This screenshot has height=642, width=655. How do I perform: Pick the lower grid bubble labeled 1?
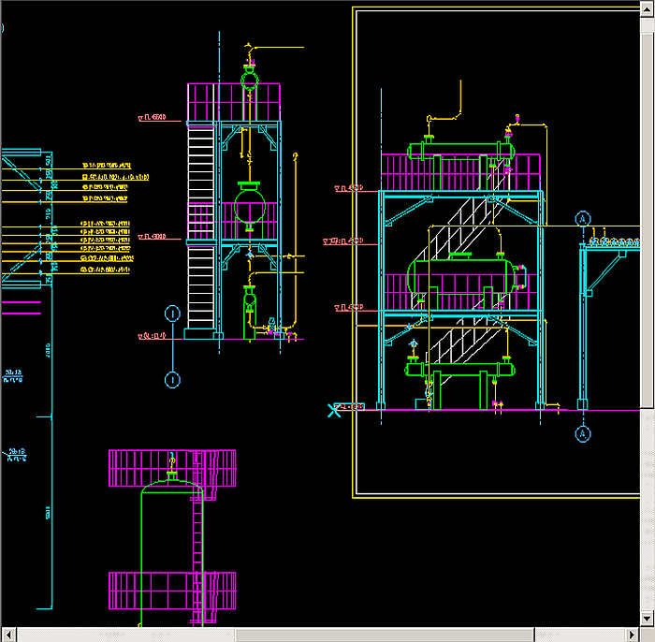tap(172, 379)
